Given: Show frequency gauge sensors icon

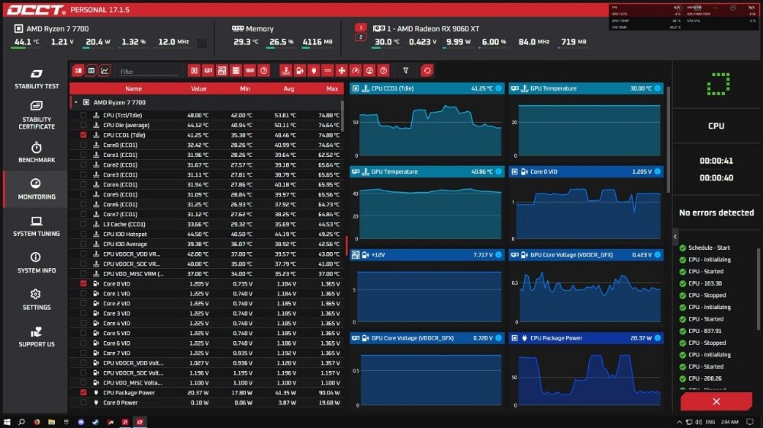Looking at the screenshot, I should (356, 71).
